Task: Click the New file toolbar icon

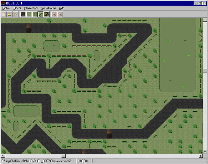Action: coord(4,14)
